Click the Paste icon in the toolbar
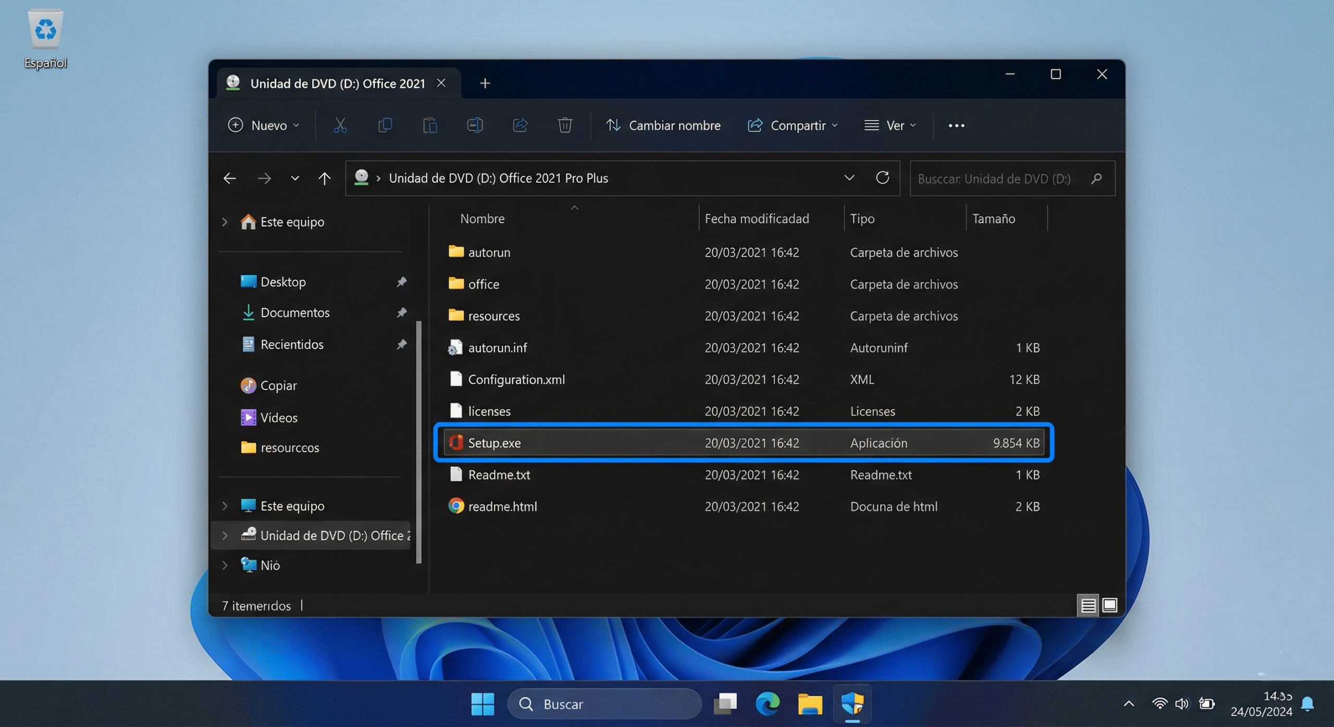Viewport: 1334px width, 727px height. [x=430, y=125]
